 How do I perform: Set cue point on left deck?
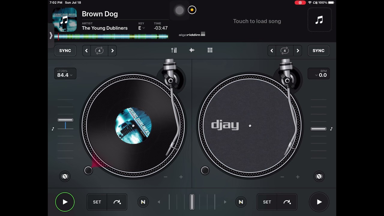97,202
